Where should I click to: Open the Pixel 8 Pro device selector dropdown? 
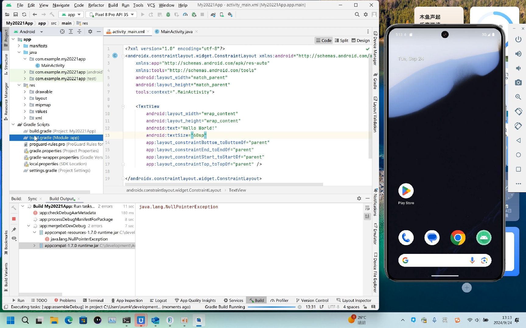tap(111, 14)
